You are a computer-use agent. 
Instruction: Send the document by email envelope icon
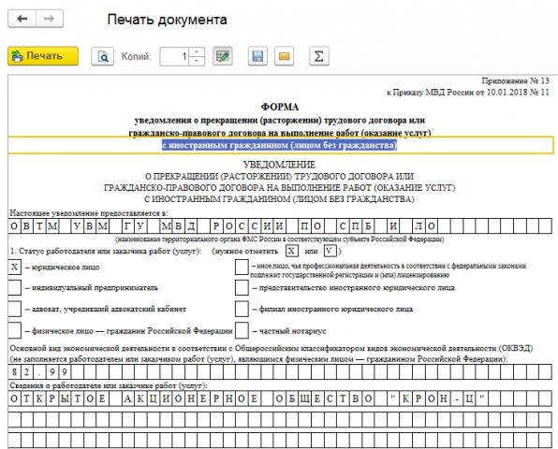(x=284, y=56)
